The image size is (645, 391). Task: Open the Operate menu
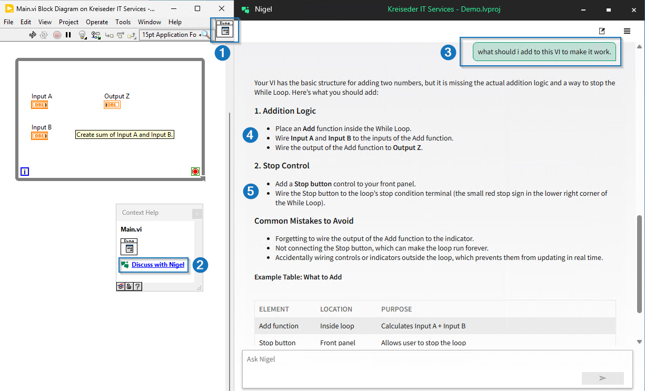pos(97,22)
